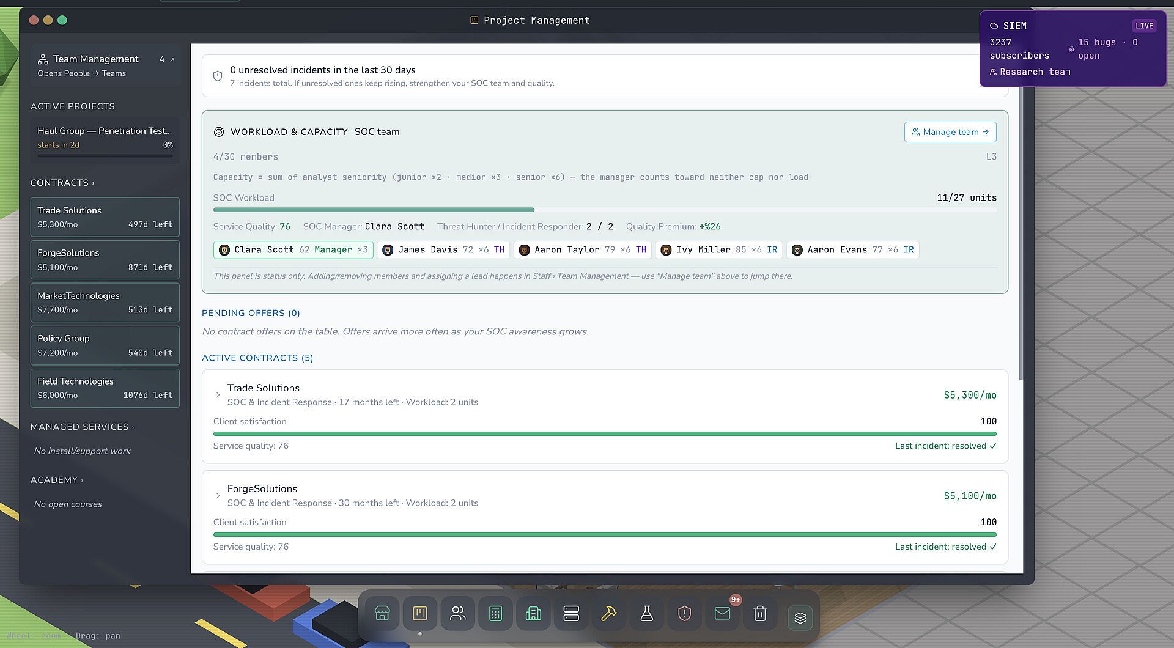
Task: Open the hammer build tool dock icon
Action: [609, 613]
